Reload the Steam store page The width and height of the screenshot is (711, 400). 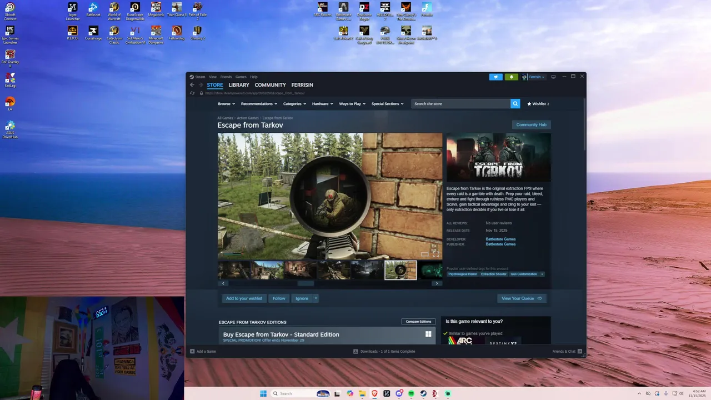(x=192, y=93)
